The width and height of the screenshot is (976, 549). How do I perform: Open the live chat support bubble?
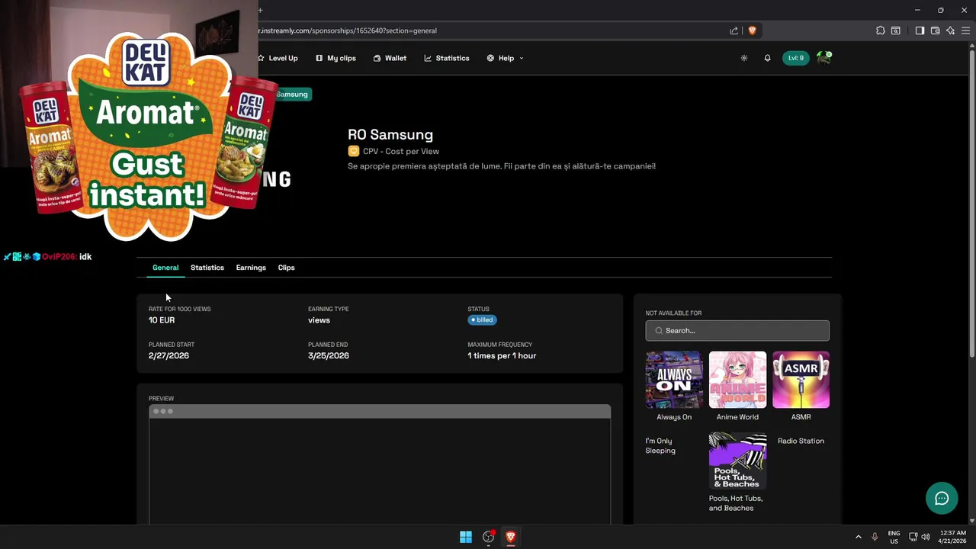942,499
